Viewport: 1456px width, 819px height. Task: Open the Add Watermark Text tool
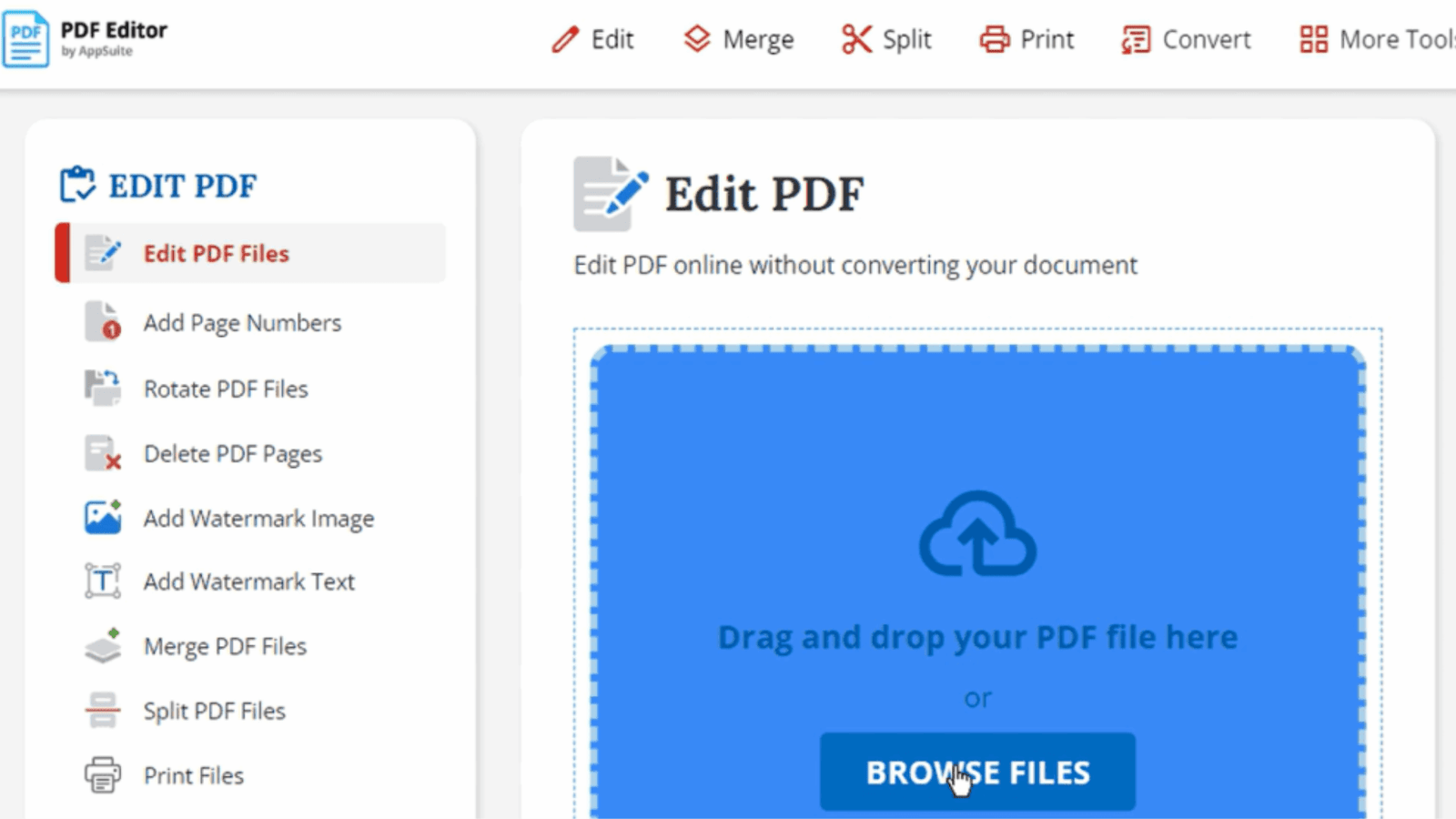click(248, 581)
